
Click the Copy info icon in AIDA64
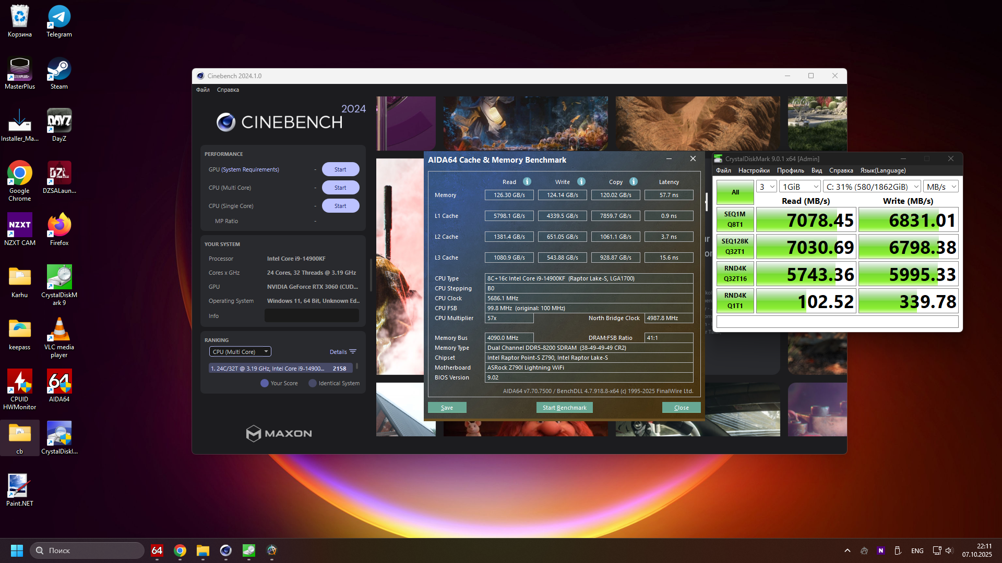click(x=634, y=181)
